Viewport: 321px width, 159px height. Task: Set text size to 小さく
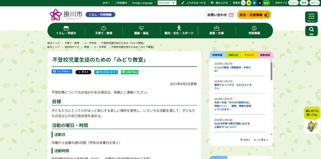click(x=293, y=3)
